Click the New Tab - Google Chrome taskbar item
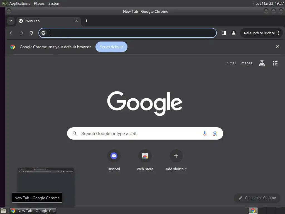The height and width of the screenshot is (214, 285). pyautogui.click(x=33, y=211)
